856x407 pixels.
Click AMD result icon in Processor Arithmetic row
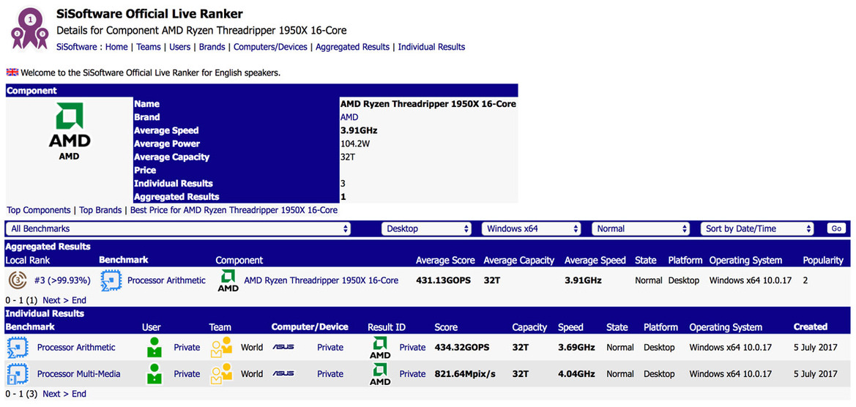[380, 348]
